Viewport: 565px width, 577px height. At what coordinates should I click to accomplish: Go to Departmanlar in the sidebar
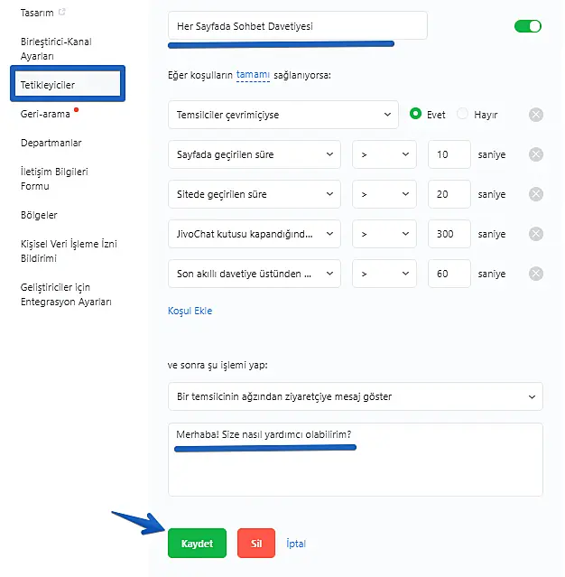click(x=51, y=143)
